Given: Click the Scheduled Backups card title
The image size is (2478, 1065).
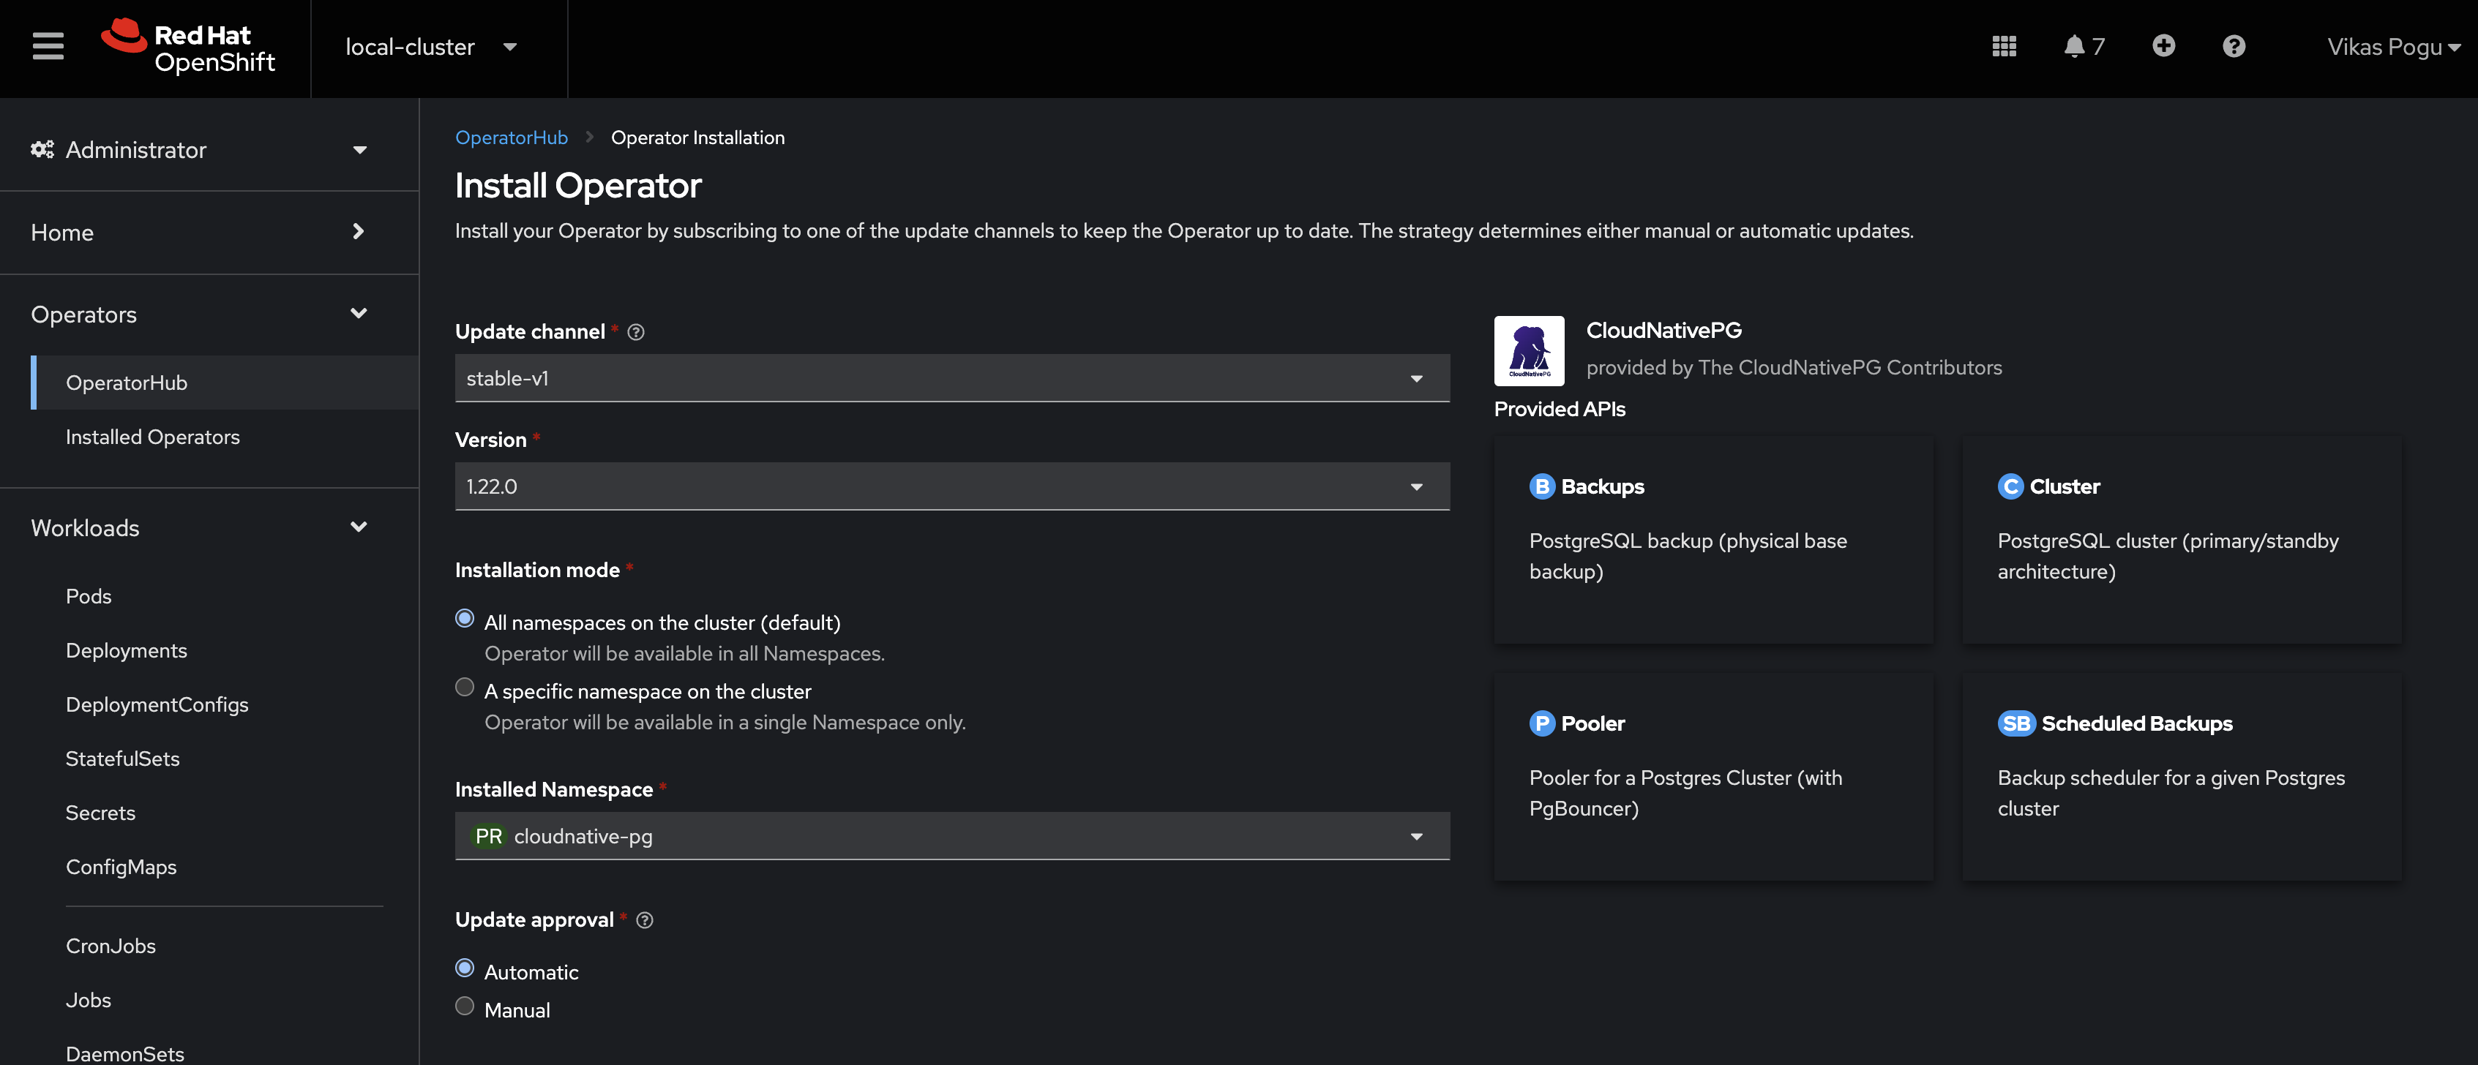Looking at the screenshot, I should tap(2136, 723).
